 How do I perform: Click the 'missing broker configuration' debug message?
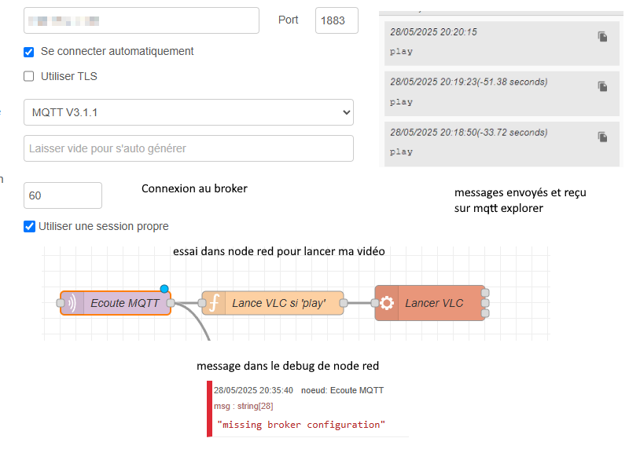point(303,425)
